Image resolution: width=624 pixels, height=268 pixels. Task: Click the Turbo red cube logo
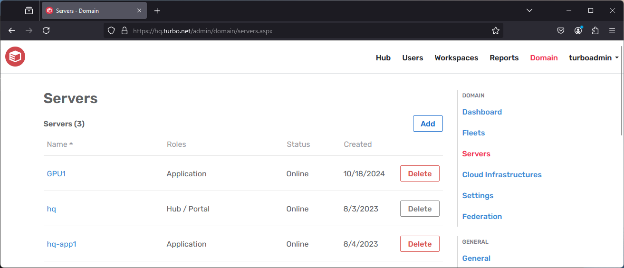point(15,57)
